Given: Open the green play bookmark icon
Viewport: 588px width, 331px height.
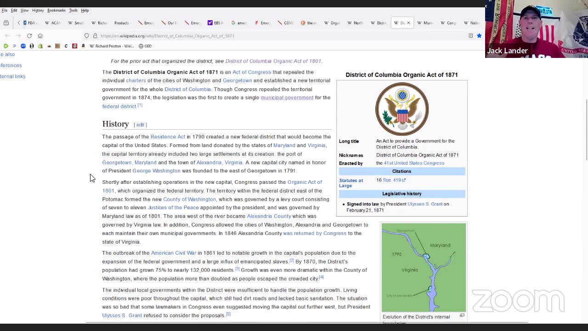Looking at the screenshot, I should click(6, 46).
